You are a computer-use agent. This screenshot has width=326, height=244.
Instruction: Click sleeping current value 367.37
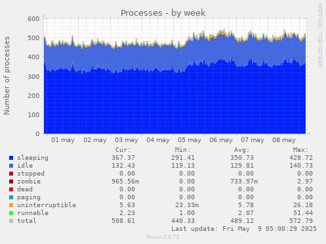coord(123,158)
